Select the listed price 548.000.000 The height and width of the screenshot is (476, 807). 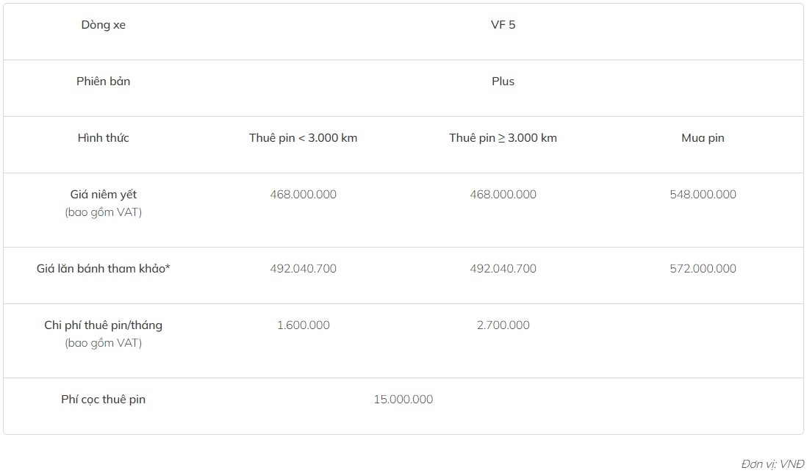703,195
